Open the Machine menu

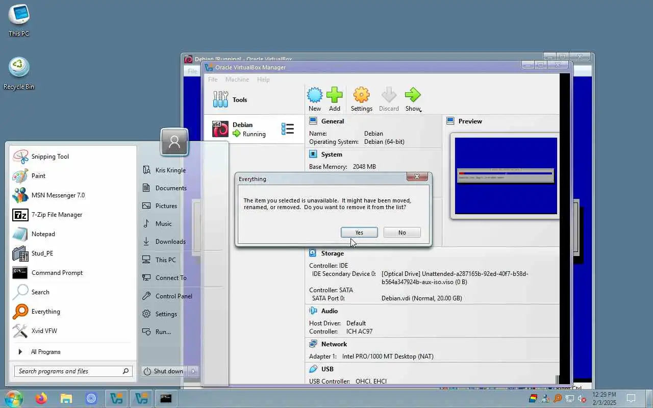pyautogui.click(x=237, y=80)
